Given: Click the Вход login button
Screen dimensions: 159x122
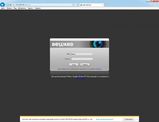Looking at the screenshot, I should click(74, 65).
